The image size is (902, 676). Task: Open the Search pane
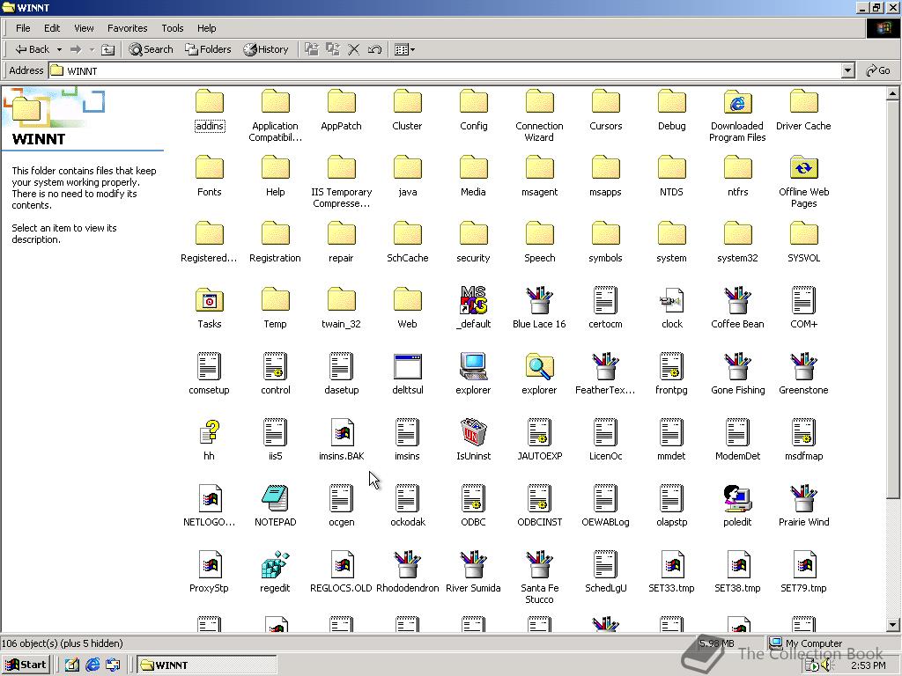pyautogui.click(x=152, y=49)
